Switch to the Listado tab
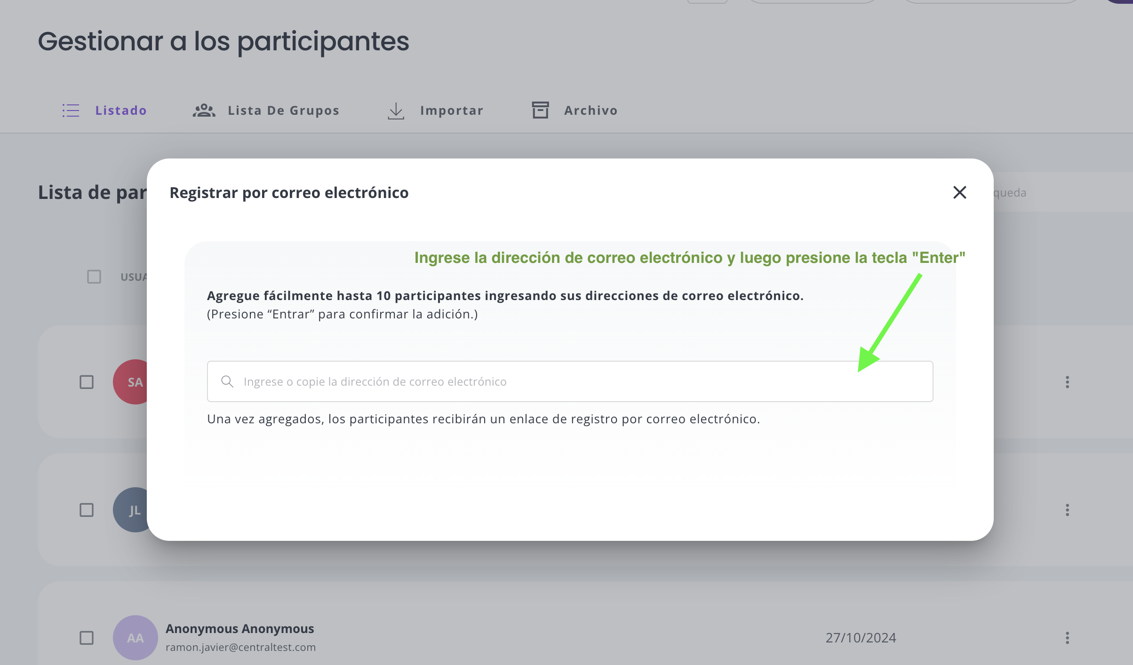This screenshot has height=665, width=1133. point(104,111)
